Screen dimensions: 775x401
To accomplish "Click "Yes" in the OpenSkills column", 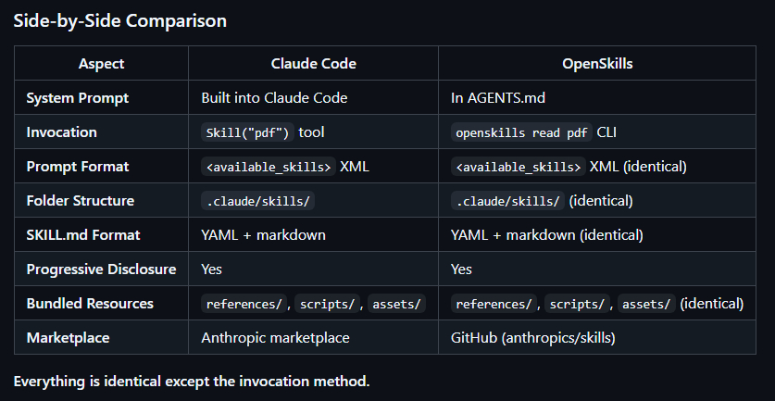I will click(x=461, y=269).
